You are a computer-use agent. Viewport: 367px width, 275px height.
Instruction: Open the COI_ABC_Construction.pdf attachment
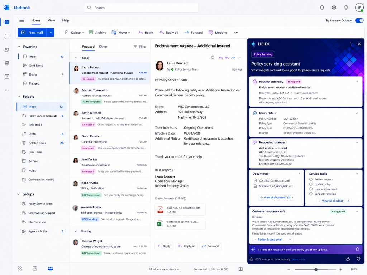(180, 209)
